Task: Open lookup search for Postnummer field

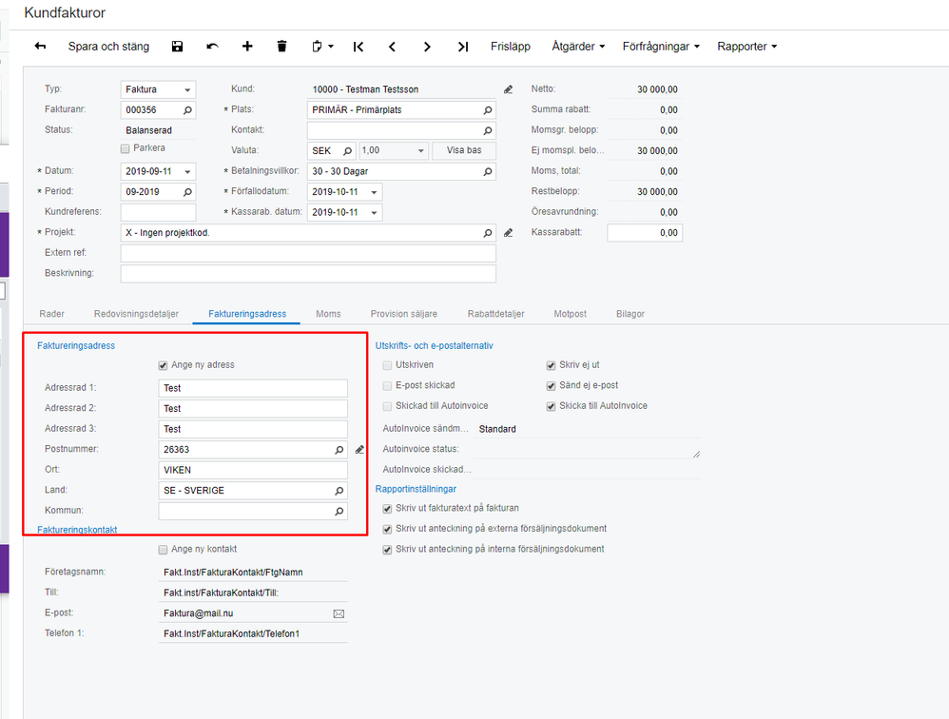Action: click(x=339, y=450)
